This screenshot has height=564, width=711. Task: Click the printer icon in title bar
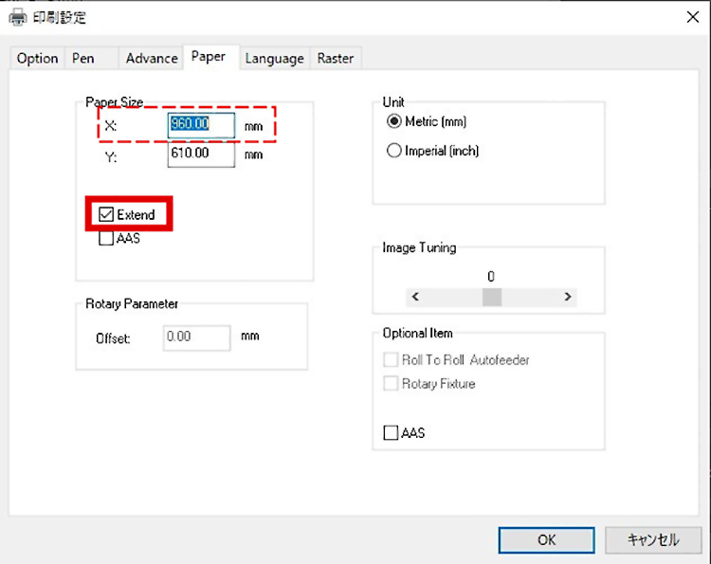pos(18,18)
